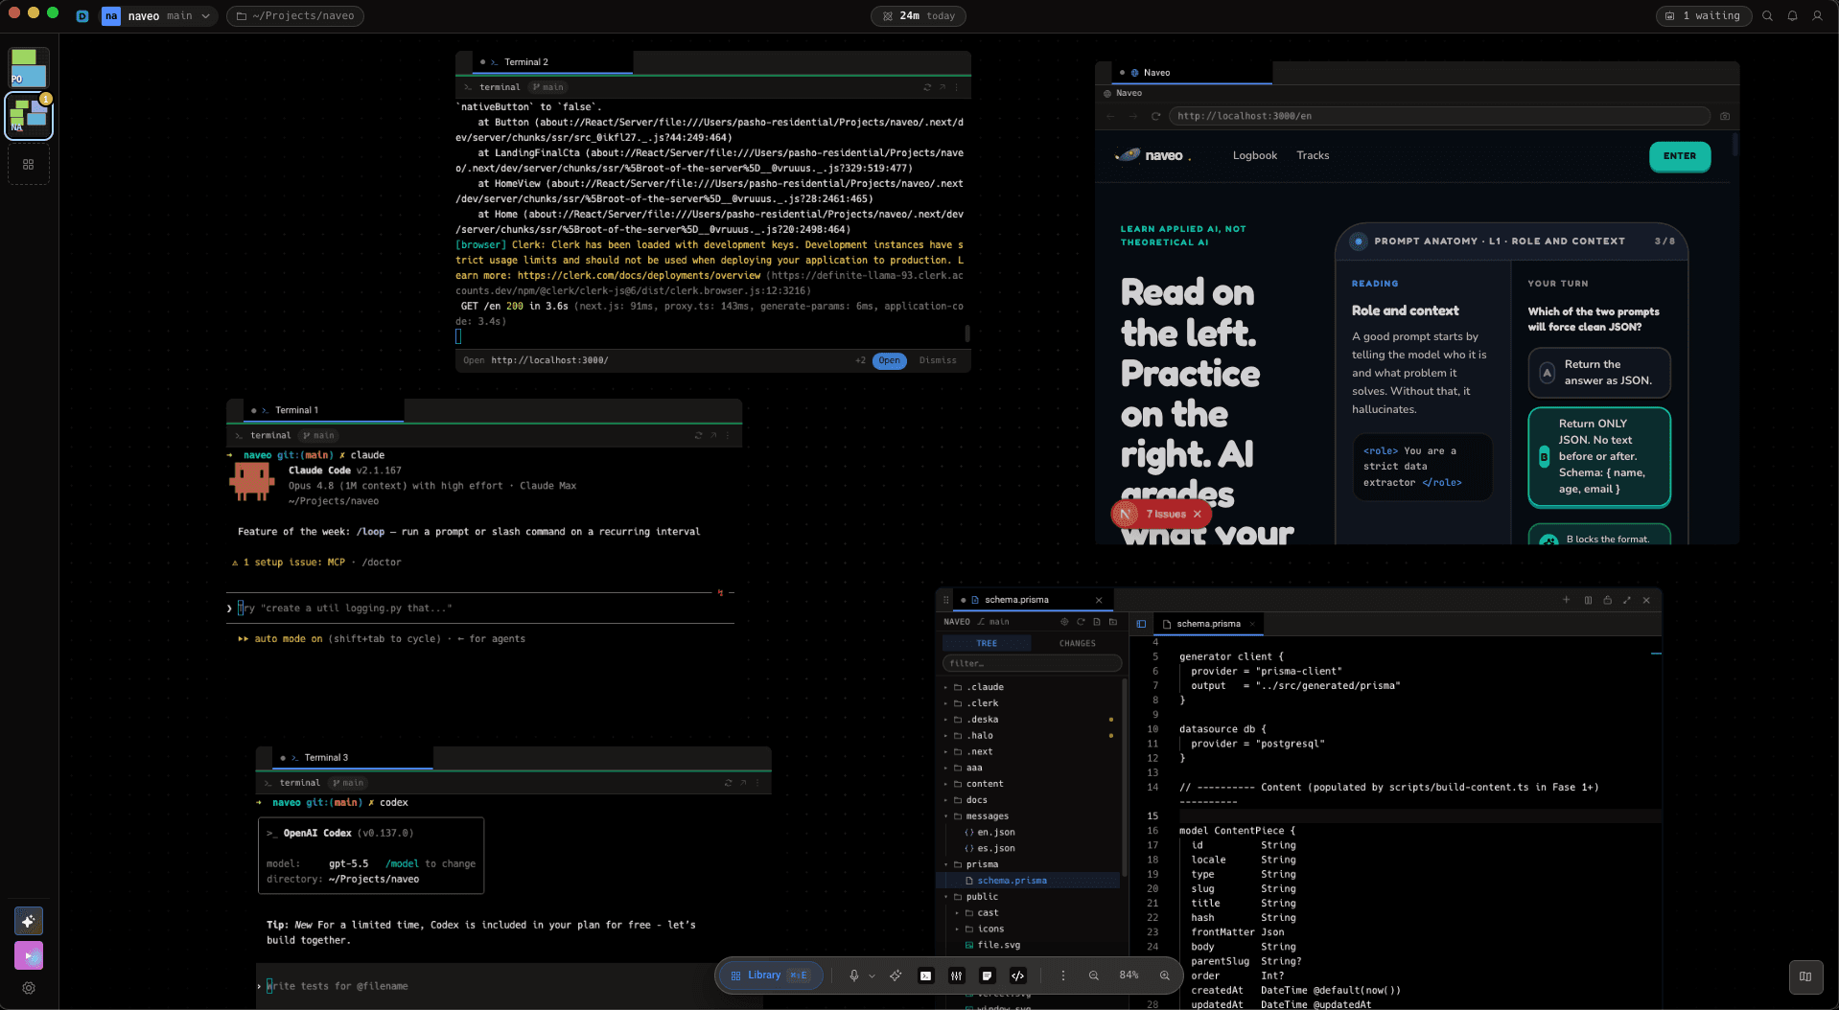The image size is (1839, 1010).
Task: Open the 1 waiting indicator
Action: pos(1703,15)
